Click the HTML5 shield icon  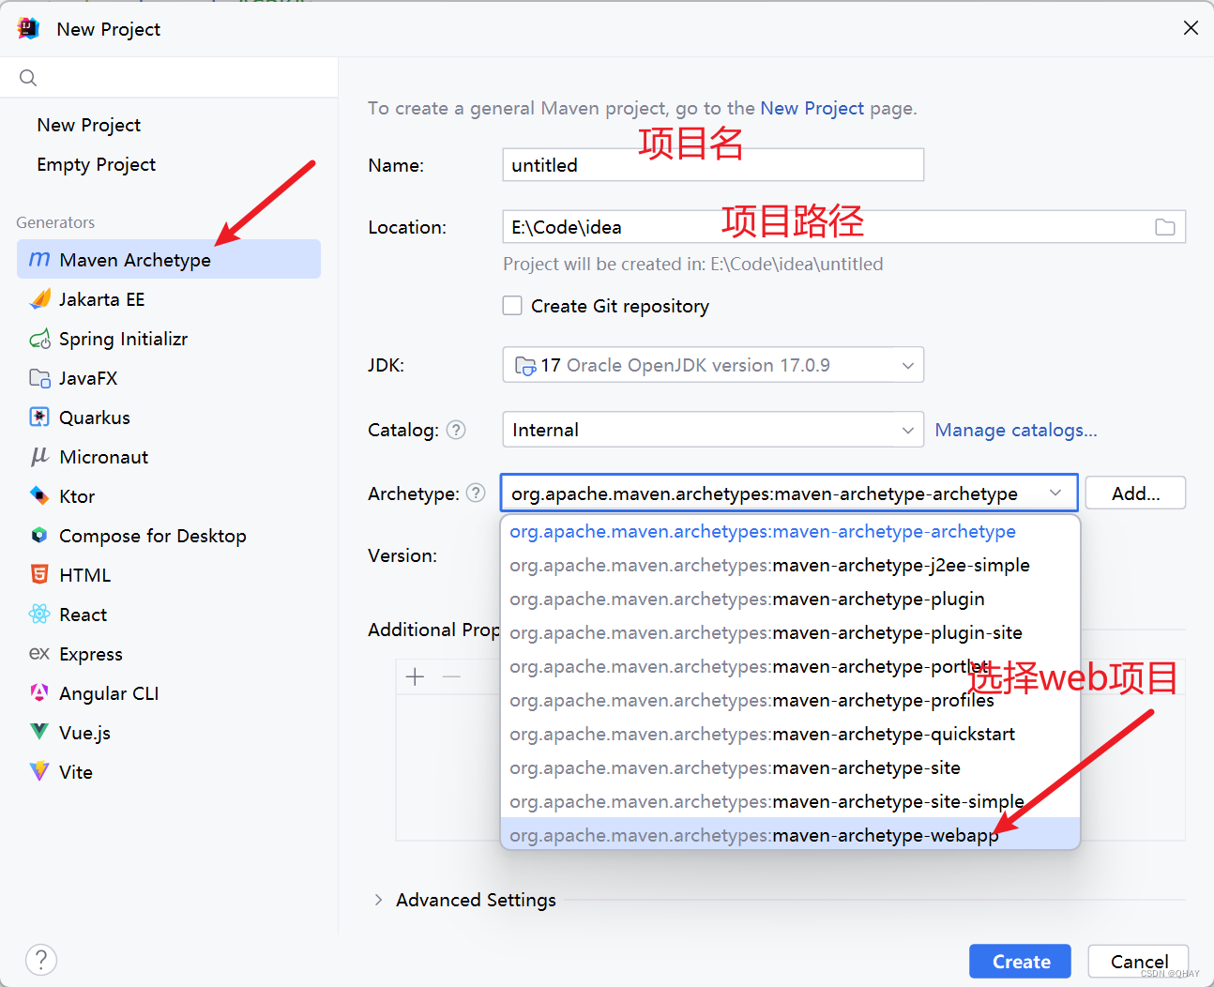tap(39, 574)
